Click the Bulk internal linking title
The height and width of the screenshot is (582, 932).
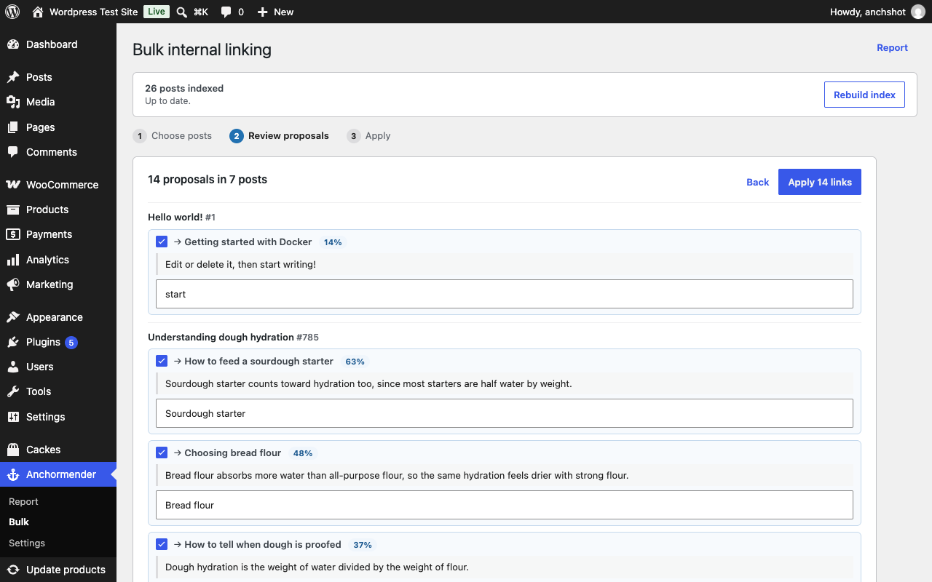[202, 49]
